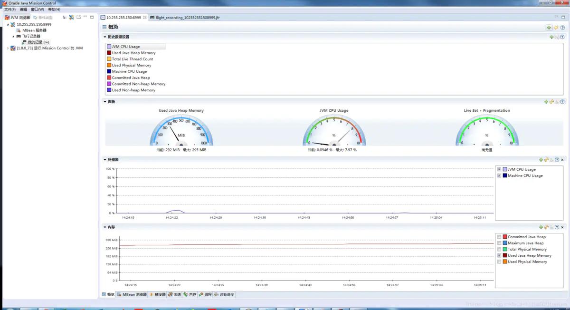
Task: Open the 文件(F) menu
Action: click(x=9, y=10)
